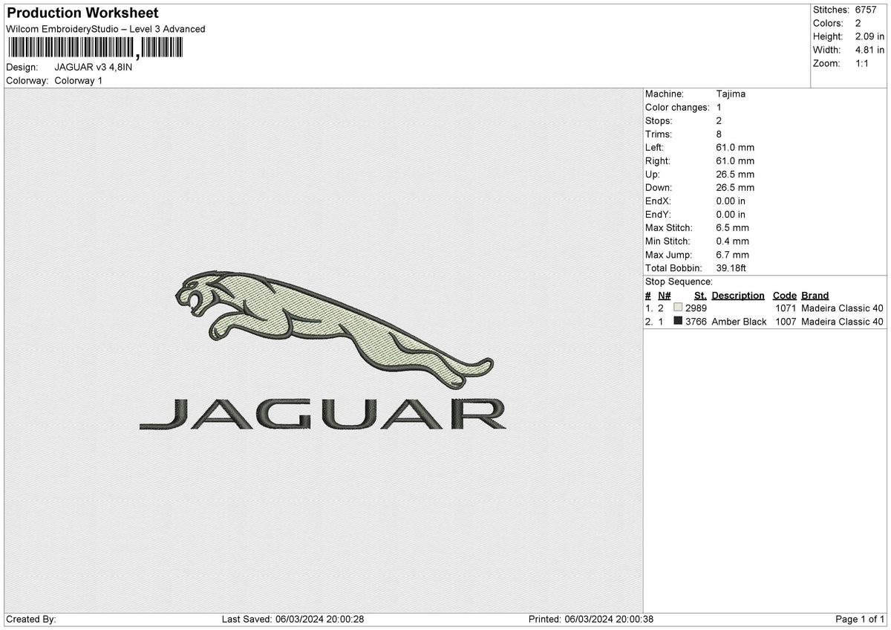Click the Colorway 1 value
This screenshot has height=630, width=891.
[79, 80]
